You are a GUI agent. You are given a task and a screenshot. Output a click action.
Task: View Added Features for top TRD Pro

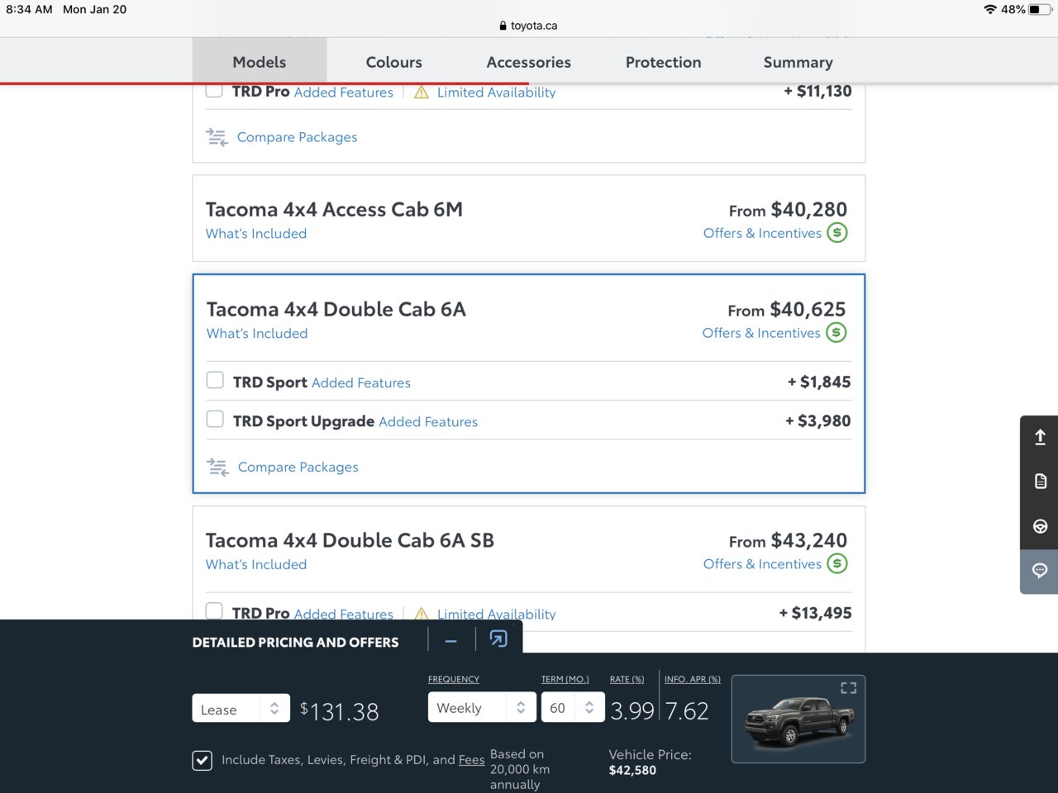pyautogui.click(x=344, y=92)
